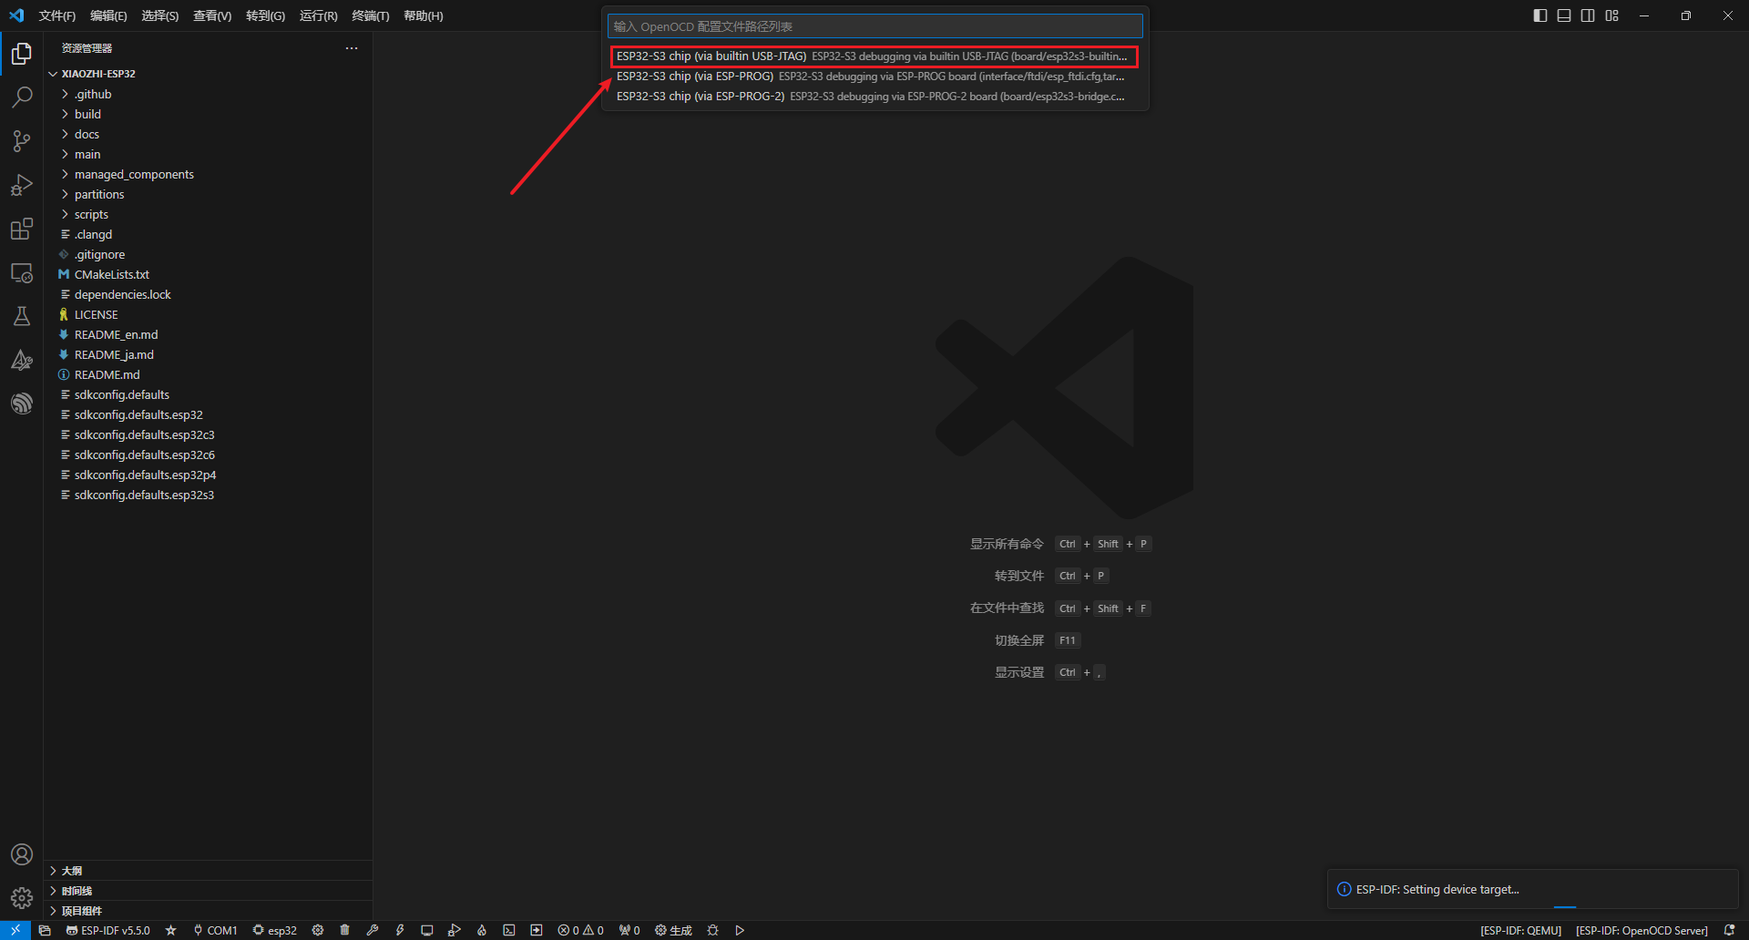
Task: Expand the 大纲 outline section
Action: 72,871
